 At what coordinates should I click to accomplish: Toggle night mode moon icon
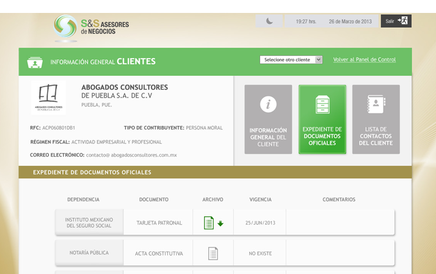point(269,21)
